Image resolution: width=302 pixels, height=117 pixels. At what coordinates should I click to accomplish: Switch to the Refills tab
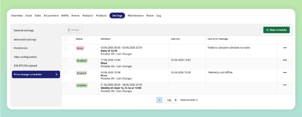[65, 16]
